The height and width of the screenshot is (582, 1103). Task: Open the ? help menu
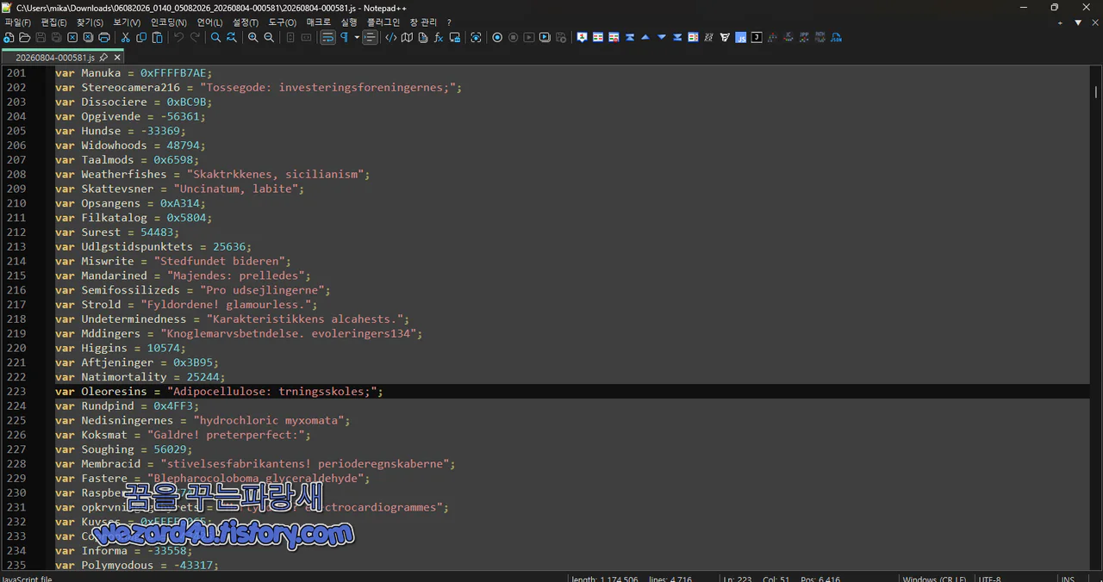449,22
